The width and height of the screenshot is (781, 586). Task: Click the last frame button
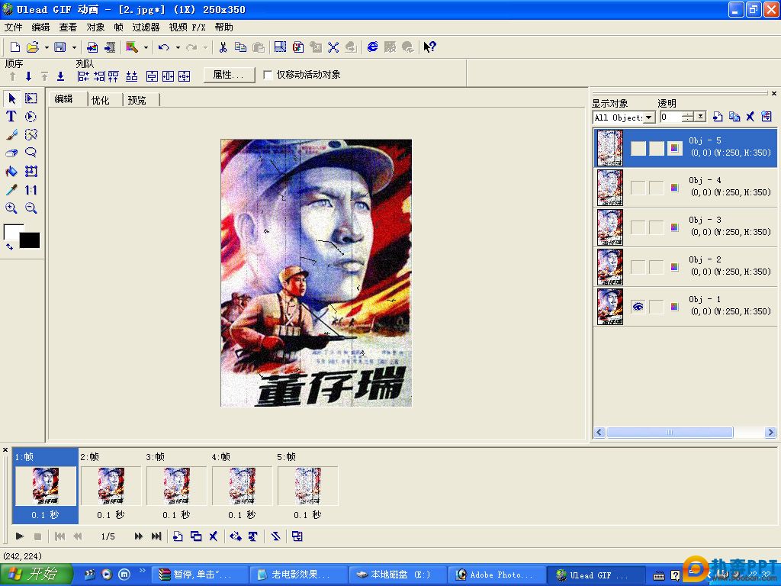point(156,536)
